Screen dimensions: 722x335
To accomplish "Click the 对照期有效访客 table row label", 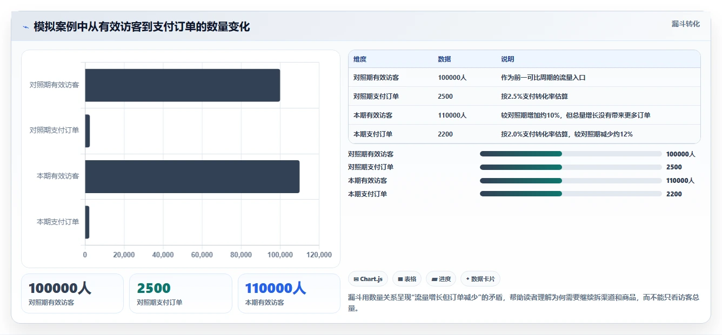I will pos(376,78).
